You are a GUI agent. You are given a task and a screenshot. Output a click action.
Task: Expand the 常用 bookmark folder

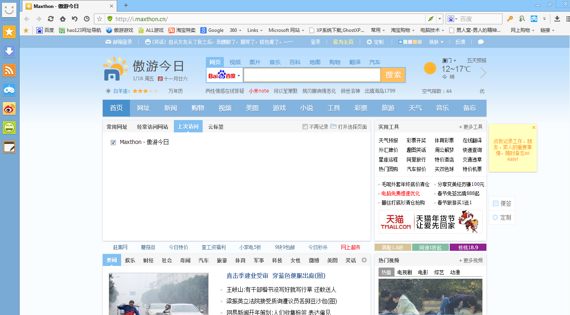point(378,30)
